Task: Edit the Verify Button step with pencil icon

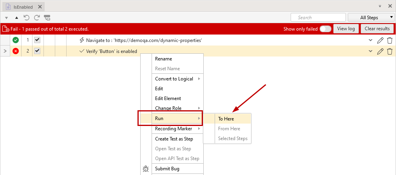Action: tap(380, 51)
